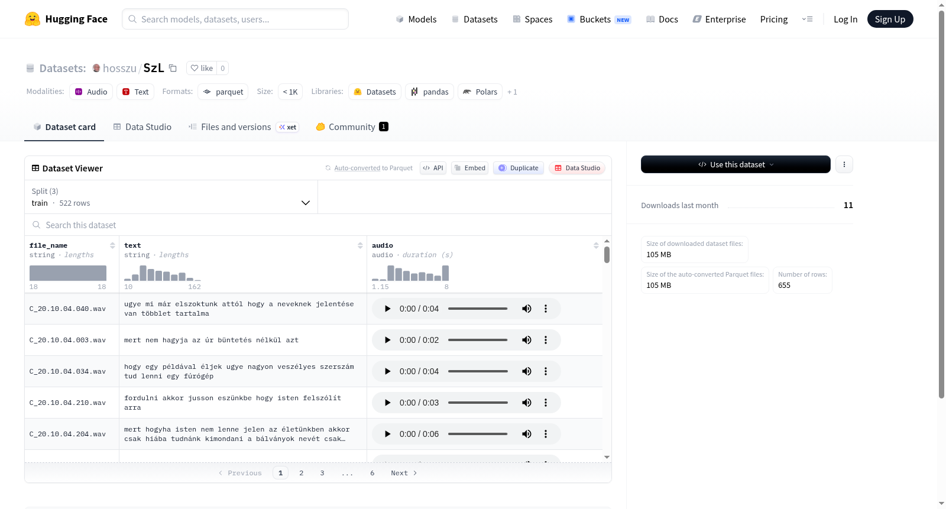Filter by Text modality tag
Screen dimensions: 946x509
135,92
